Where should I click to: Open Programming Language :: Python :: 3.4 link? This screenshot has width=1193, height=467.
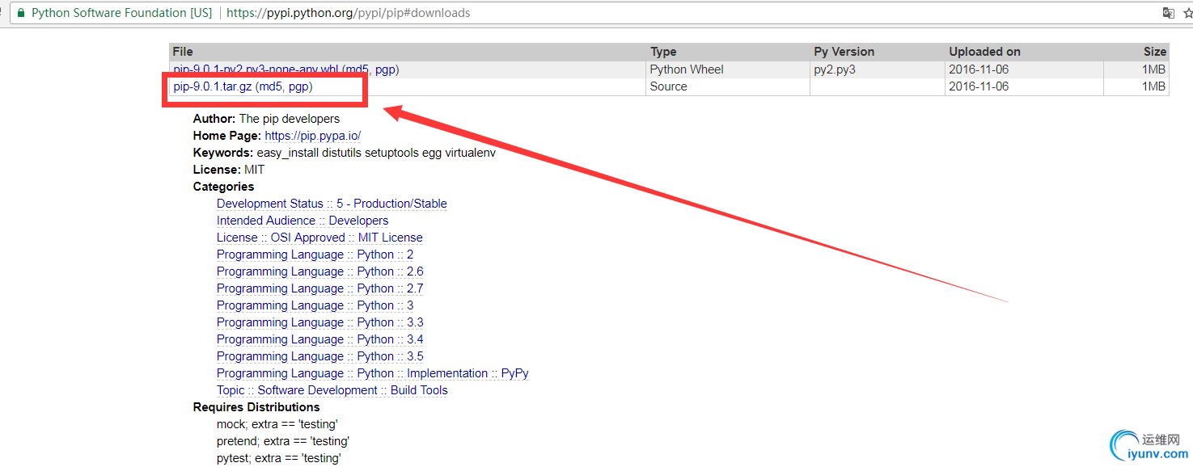[320, 339]
